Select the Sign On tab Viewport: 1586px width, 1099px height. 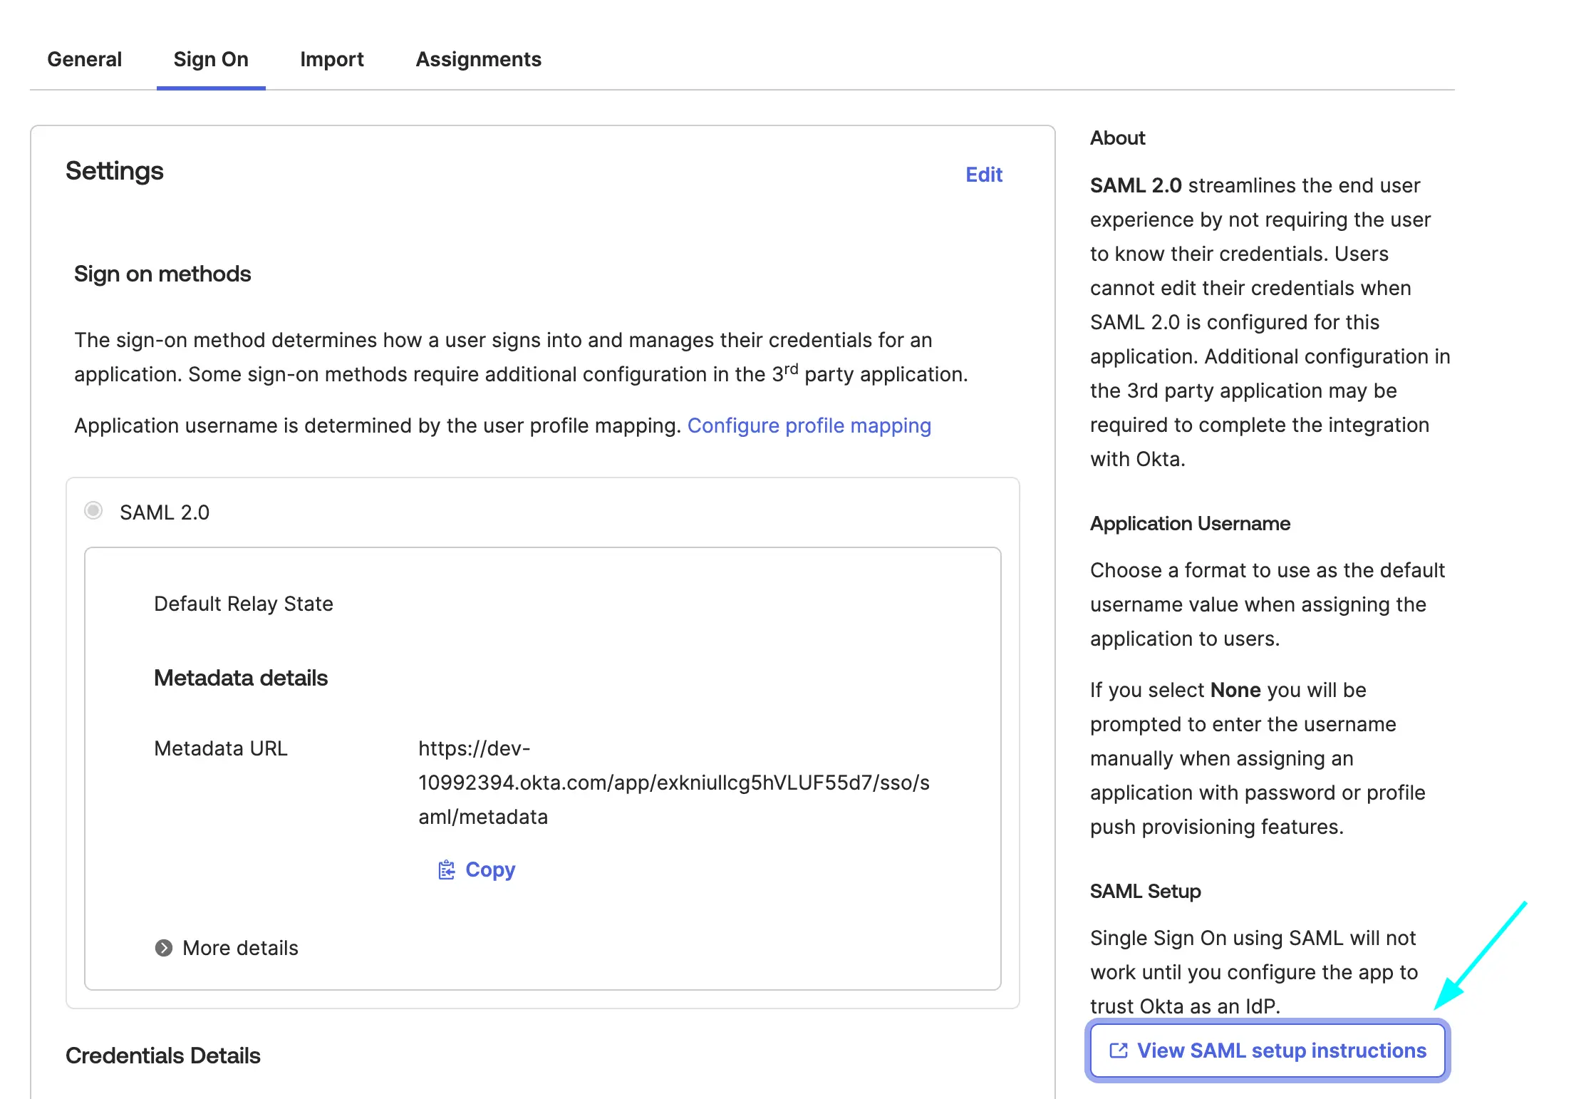211,59
